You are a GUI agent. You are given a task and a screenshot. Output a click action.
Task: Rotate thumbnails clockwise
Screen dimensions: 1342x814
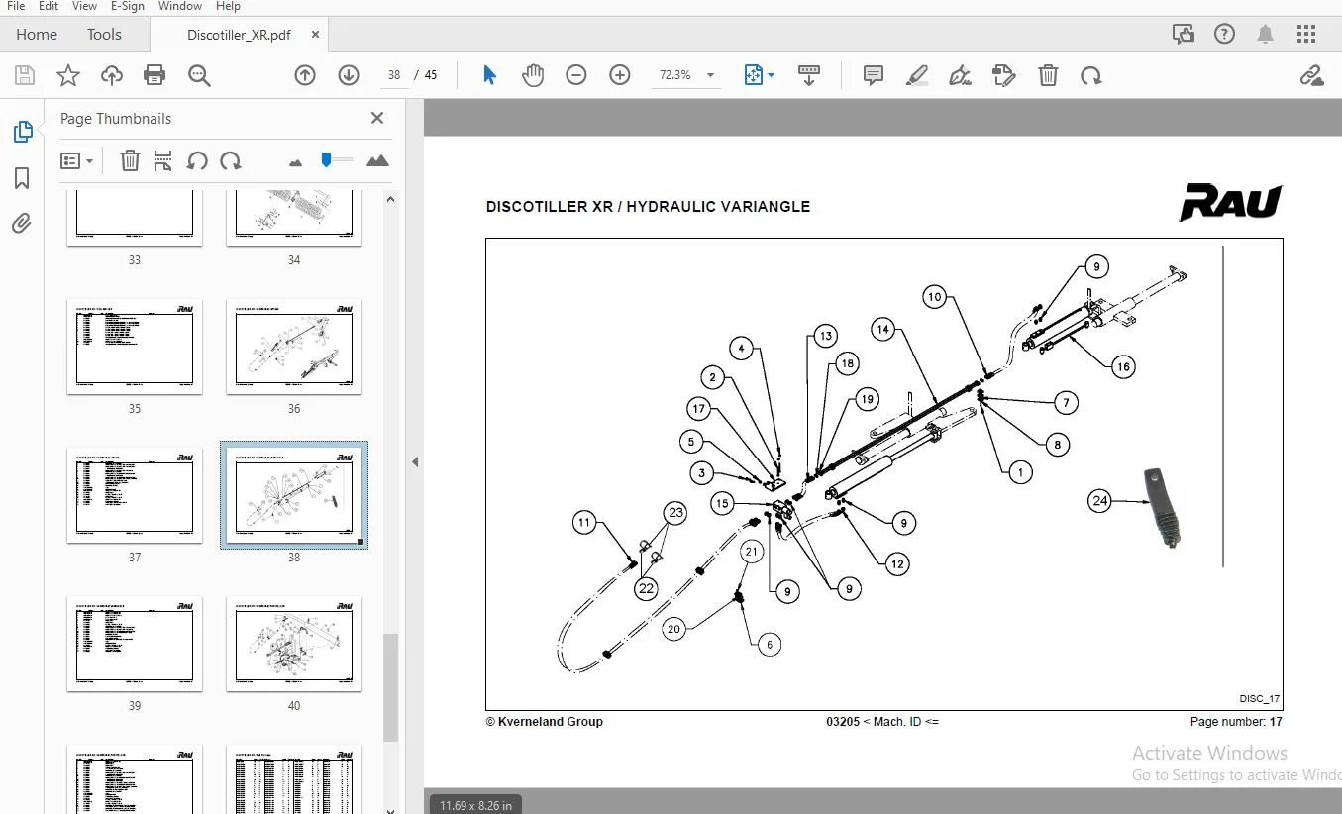pyautogui.click(x=231, y=160)
